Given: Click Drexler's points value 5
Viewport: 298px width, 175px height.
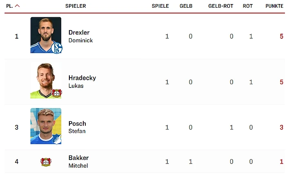Looking at the screenshot, I should click(x=281, y=36).
